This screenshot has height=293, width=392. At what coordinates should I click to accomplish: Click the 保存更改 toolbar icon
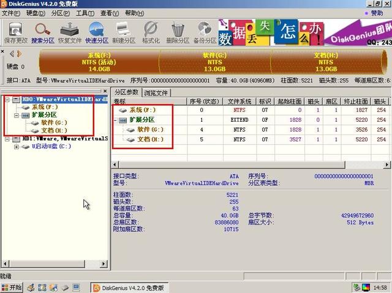click(16, 32)
